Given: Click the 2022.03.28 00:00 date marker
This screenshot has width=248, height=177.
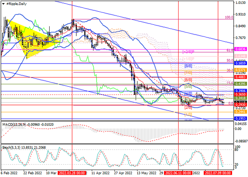Looking at the screenshot, I should click(72, 173).
